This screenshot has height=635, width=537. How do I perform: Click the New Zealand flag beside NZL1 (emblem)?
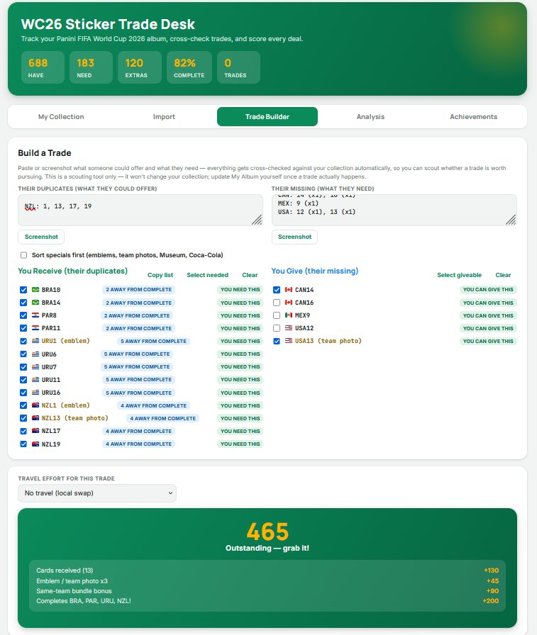pyautogui.click(x=35, y=405)
